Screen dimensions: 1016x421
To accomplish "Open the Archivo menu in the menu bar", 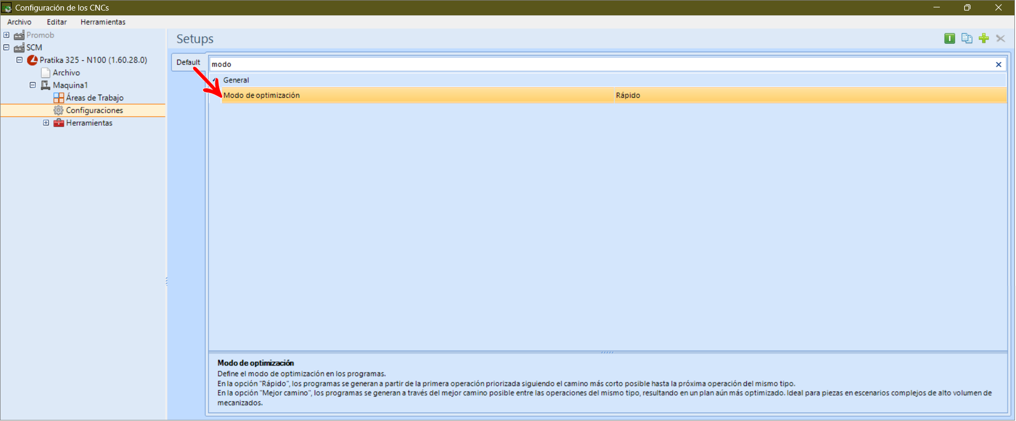I will point(20,22).
